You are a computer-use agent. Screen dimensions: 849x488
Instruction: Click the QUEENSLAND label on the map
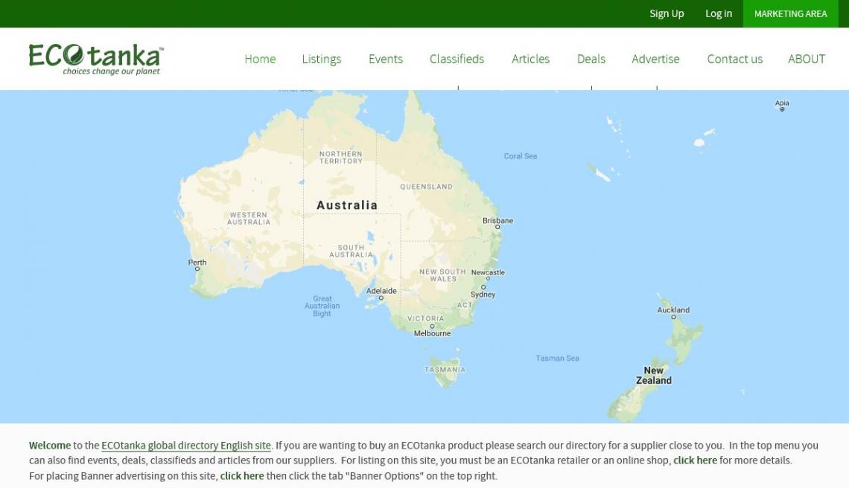(426, 187)
